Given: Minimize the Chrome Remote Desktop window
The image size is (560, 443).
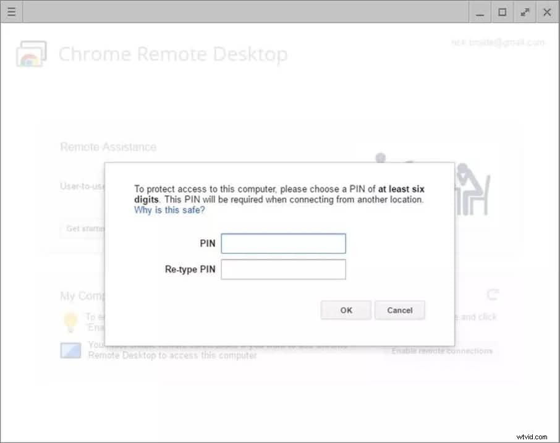Looking at the screenshot, I should pos(480,12).
